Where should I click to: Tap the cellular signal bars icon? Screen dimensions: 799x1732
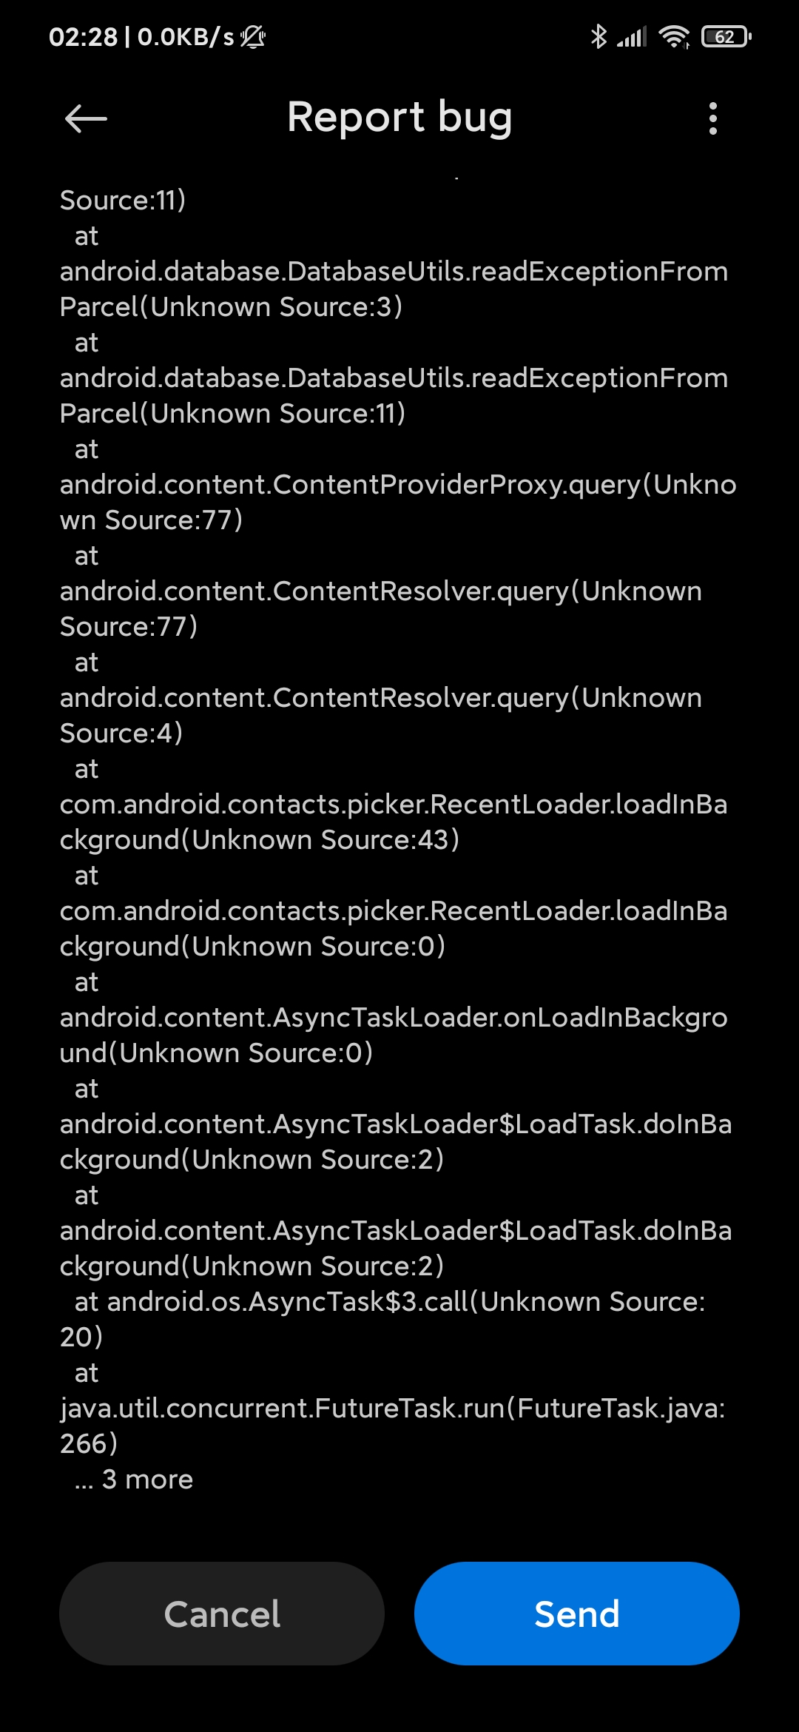(632, 36)
